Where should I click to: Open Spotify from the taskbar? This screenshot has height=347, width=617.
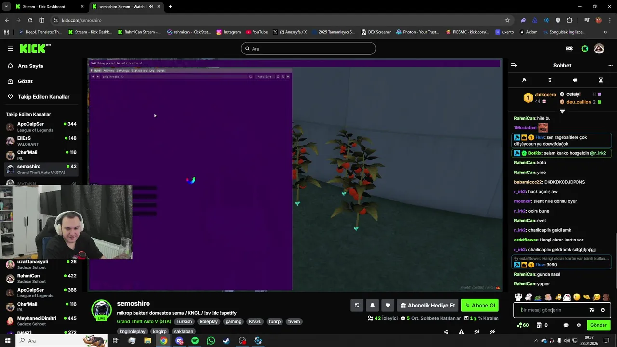(x=195, y=341)
